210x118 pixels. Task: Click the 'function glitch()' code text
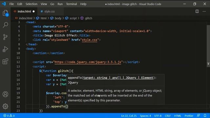pyautogui.click(x=58, y=71)
